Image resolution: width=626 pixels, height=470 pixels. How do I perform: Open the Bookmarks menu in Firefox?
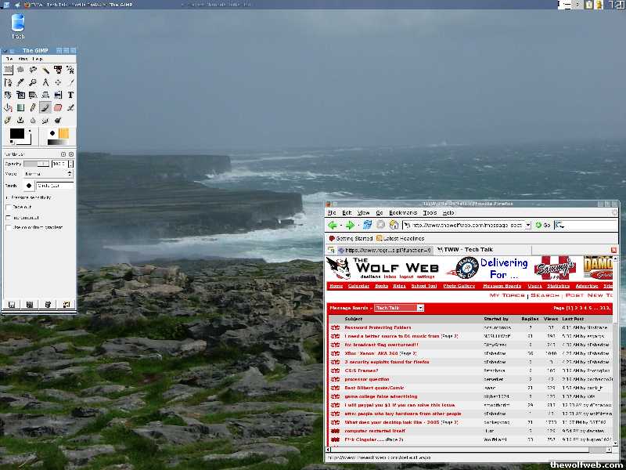pos(403,212)
